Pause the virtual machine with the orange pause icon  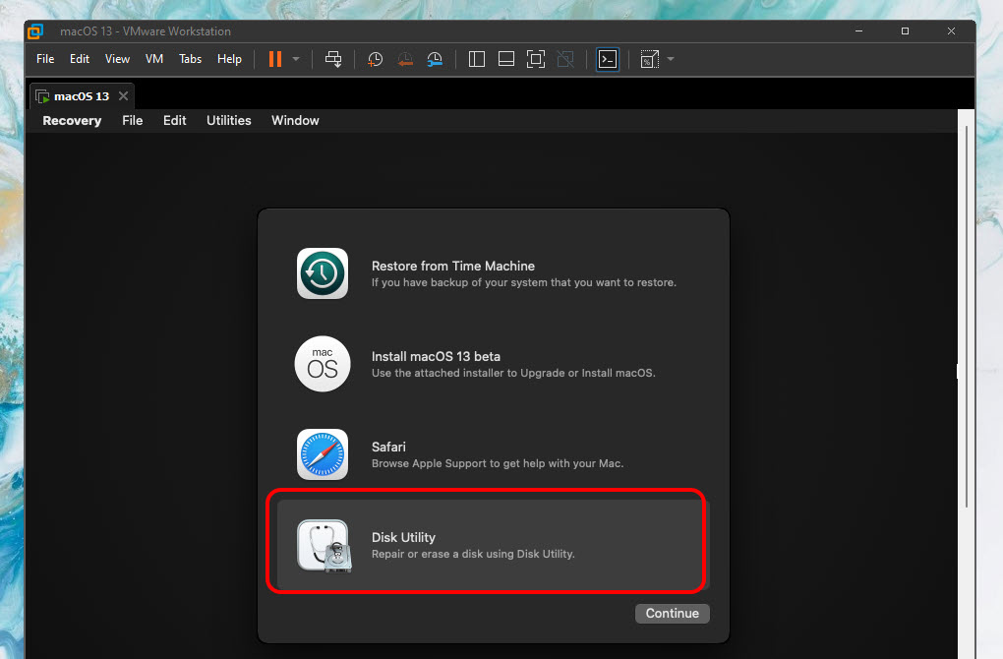point(275,59)
